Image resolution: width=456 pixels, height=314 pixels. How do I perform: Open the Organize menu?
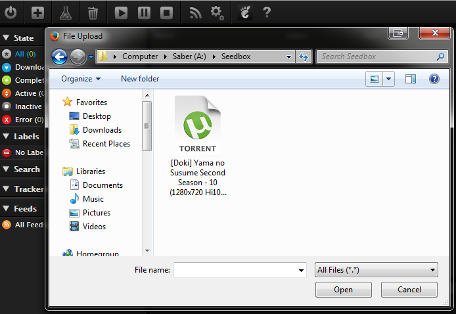[x=81, y=79]
